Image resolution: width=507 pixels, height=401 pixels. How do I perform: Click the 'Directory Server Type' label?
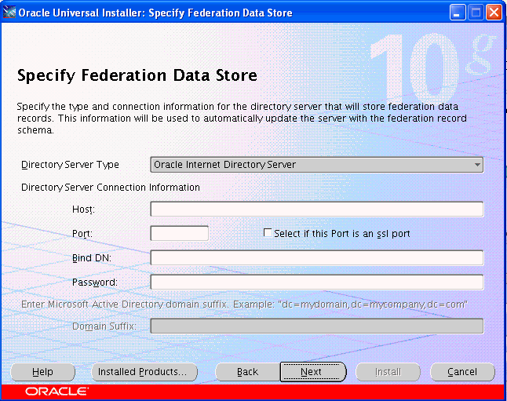click(x=70, y=165)
